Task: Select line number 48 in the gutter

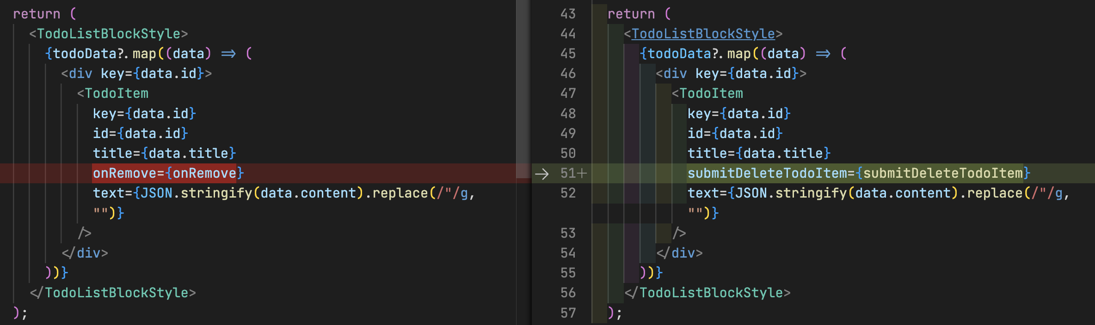Action: coord(568,114)
